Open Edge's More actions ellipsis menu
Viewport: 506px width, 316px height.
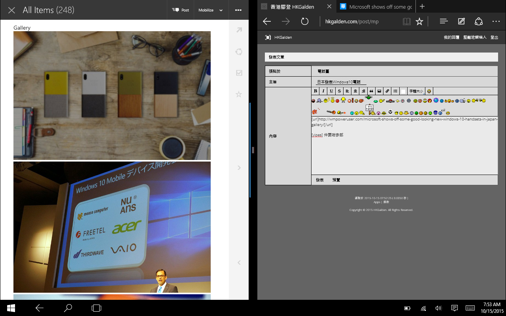496,21
